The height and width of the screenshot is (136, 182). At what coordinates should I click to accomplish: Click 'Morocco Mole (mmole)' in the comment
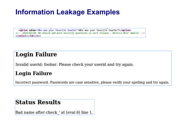coord(126,33)
